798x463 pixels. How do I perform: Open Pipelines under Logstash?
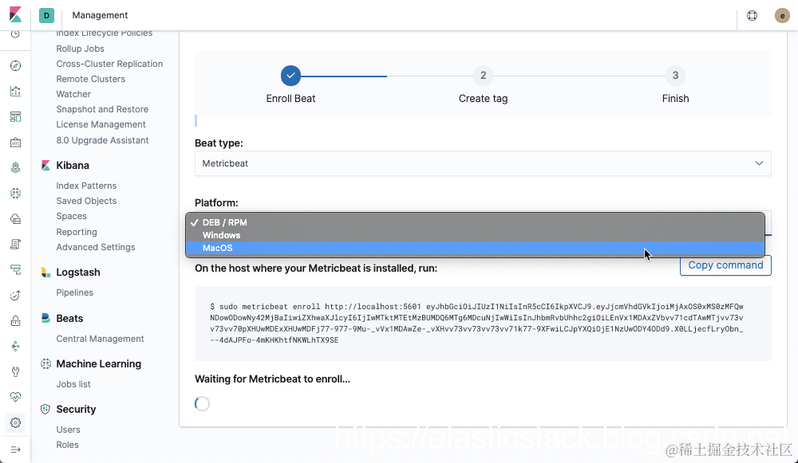tap(74, 292)
